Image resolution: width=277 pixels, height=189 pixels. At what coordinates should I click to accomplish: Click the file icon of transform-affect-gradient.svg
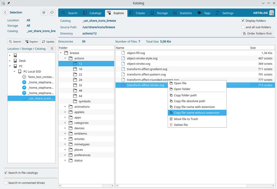[x=123, y=69]
